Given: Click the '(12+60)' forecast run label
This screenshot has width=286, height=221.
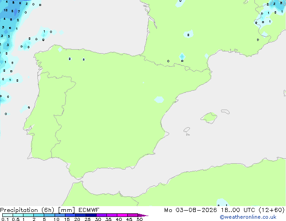Looking at the screenshot, I should click(272, 210).
